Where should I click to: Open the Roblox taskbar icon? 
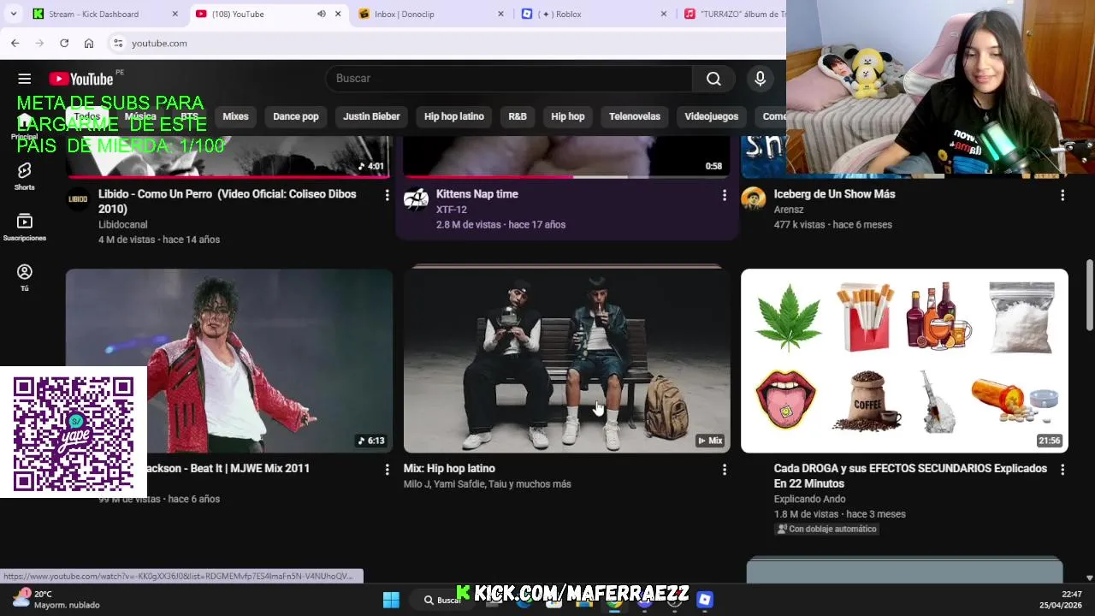pos(705,600)
